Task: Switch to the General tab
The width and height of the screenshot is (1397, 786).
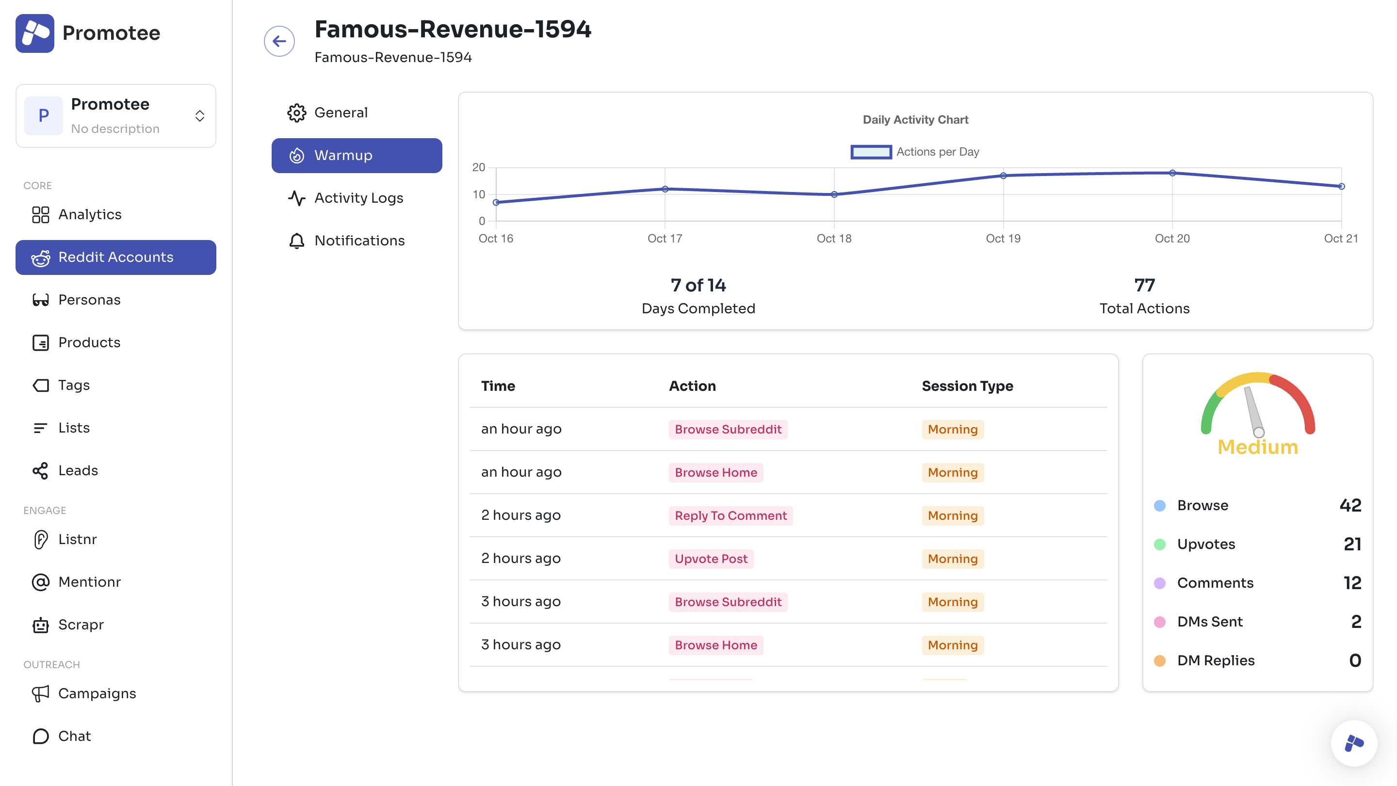Action: 341,113
